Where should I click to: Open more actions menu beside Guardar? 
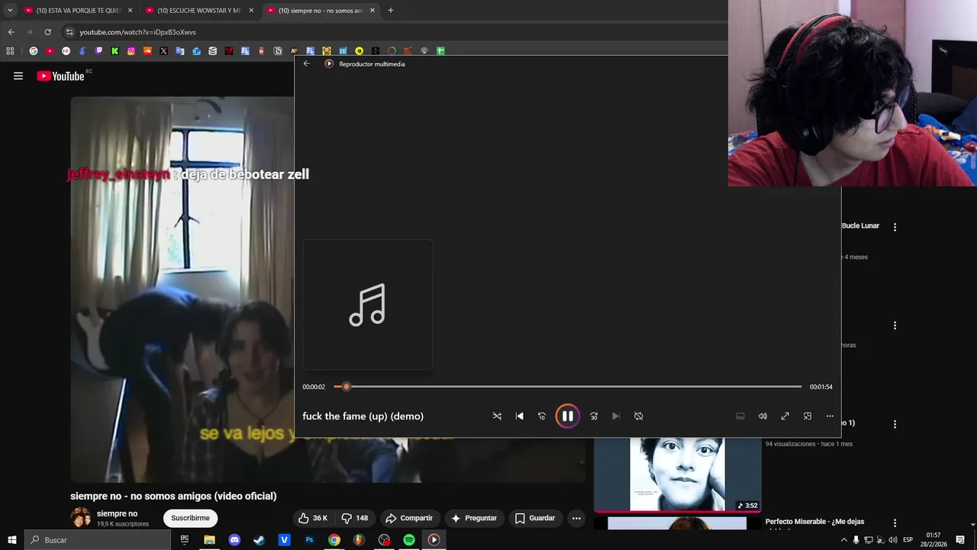point(576,518)
